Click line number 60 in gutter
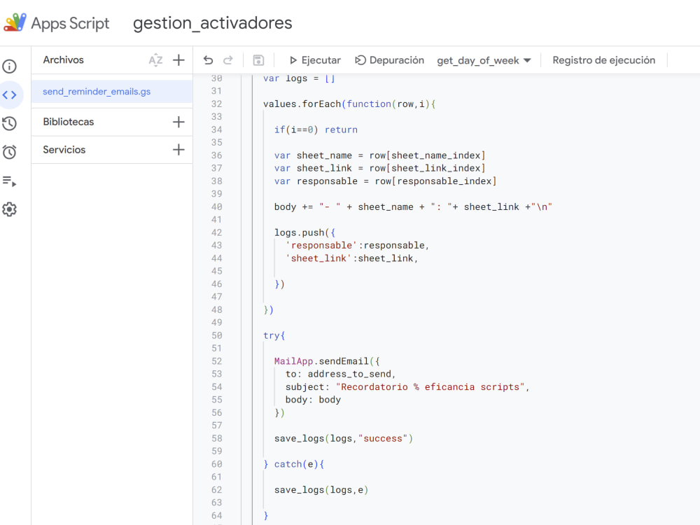The height and width of the screenshot is (525, 700). (216, 464)
